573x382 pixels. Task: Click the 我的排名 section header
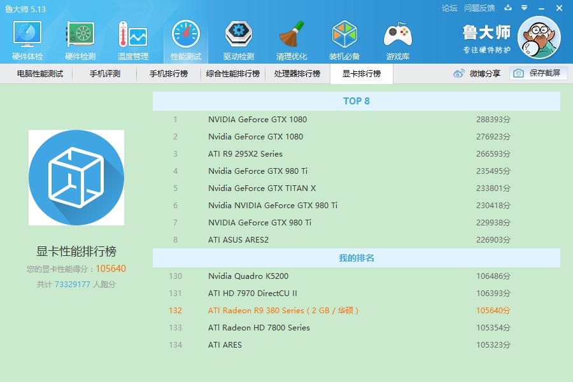357,258
